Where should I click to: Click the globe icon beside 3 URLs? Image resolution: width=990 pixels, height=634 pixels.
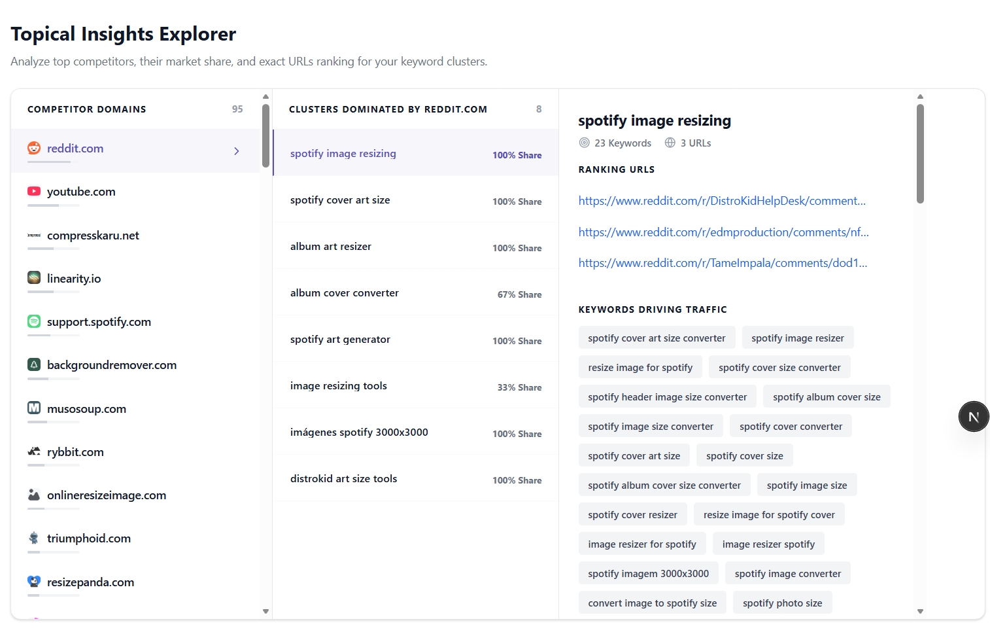click(x=670, y=143)
